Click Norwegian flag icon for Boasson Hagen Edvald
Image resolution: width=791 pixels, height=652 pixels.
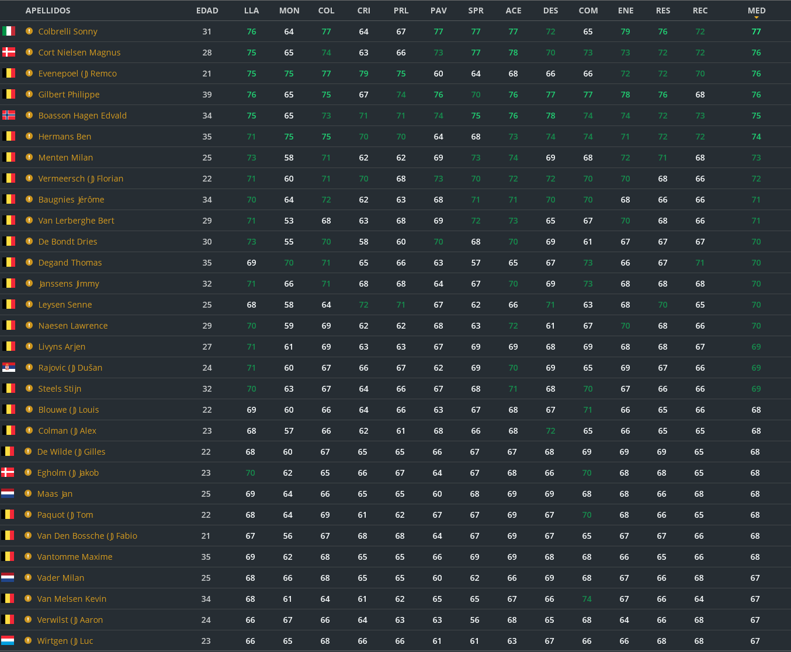[x=9, y=115]
